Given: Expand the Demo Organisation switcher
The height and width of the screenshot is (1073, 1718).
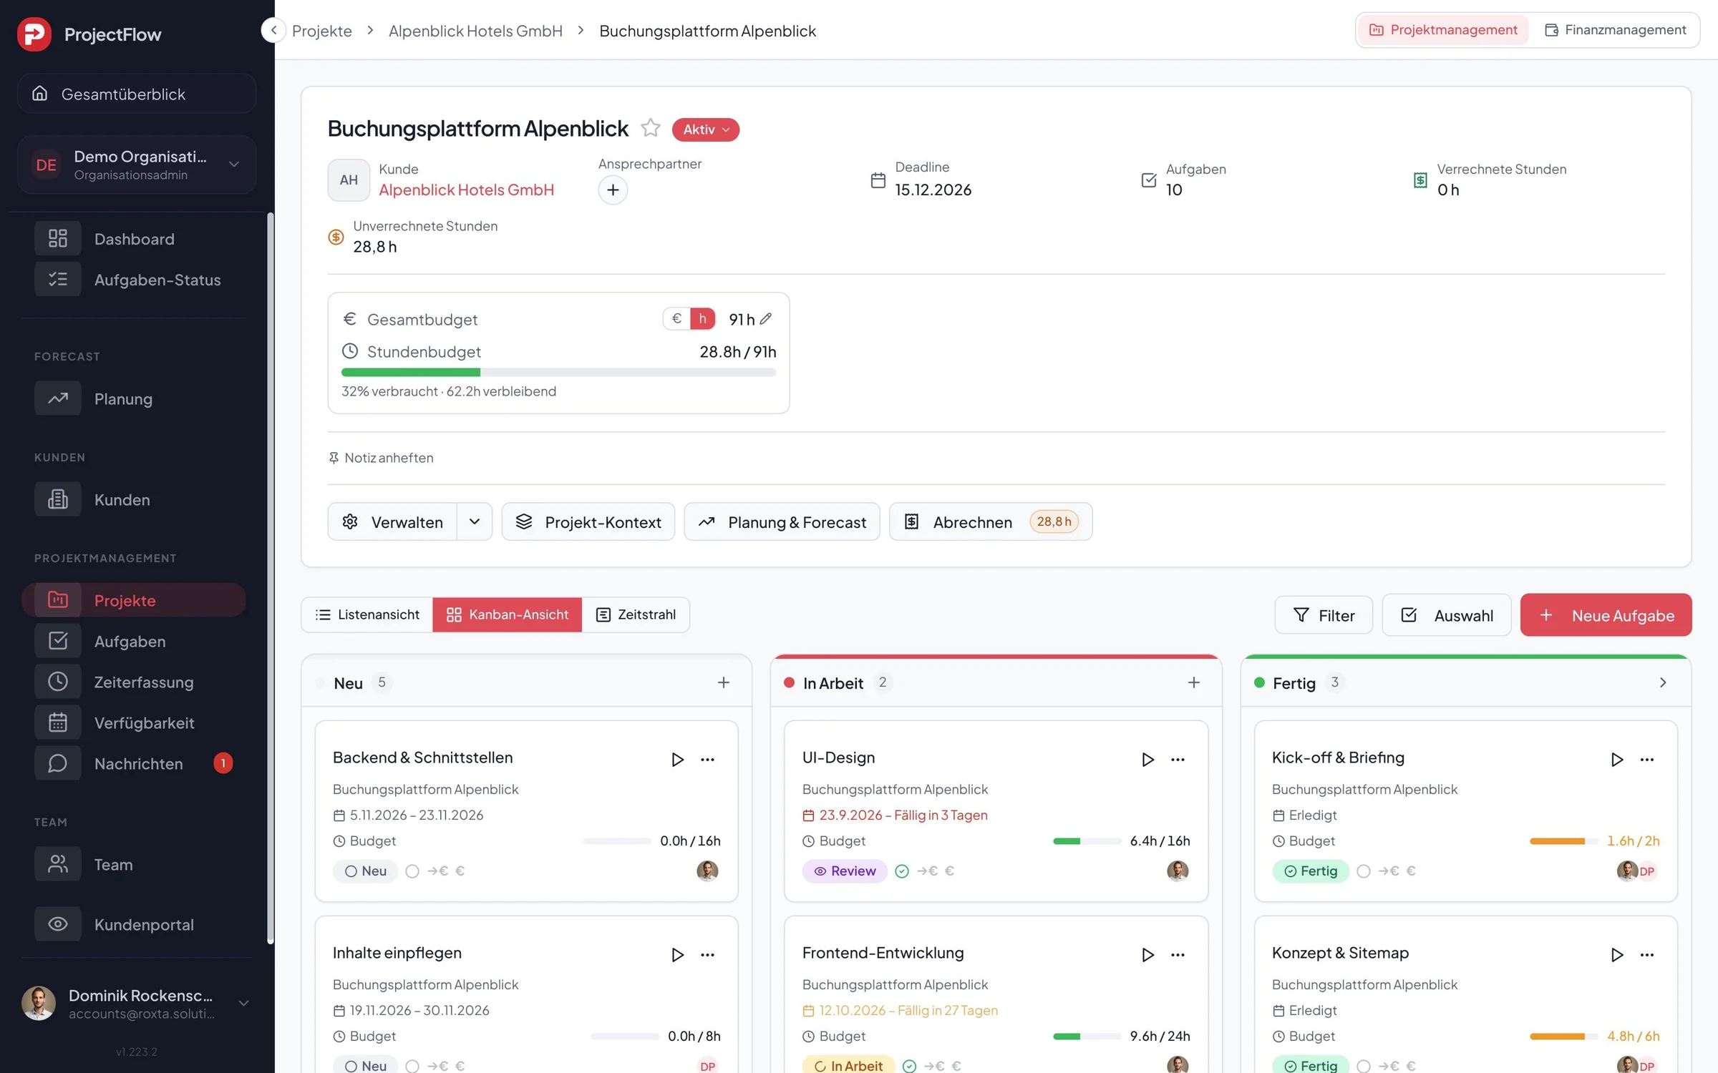Looking at the screenshot, I should coord(137,165).
